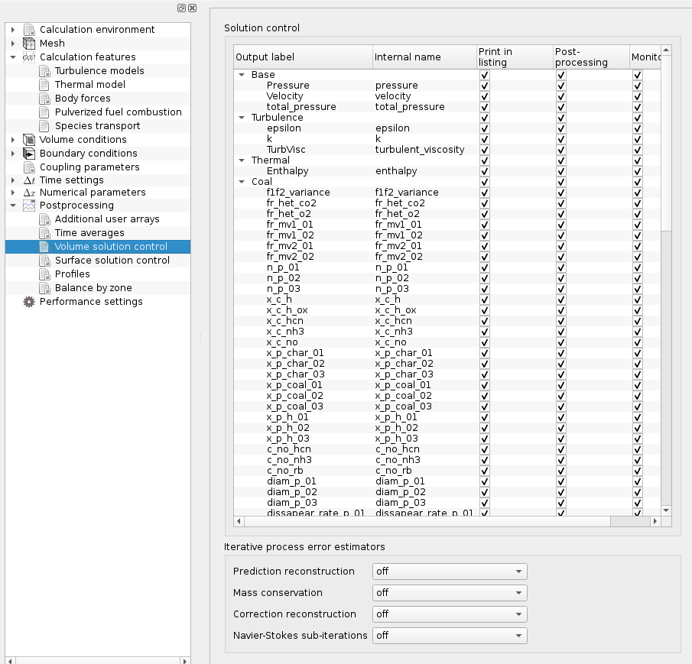Screen dimensions: 692x664
Task: Click the Species transport page icon
Action: point(44,125)
